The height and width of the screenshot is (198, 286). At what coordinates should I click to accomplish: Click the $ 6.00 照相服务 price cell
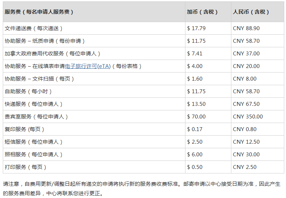195,155
